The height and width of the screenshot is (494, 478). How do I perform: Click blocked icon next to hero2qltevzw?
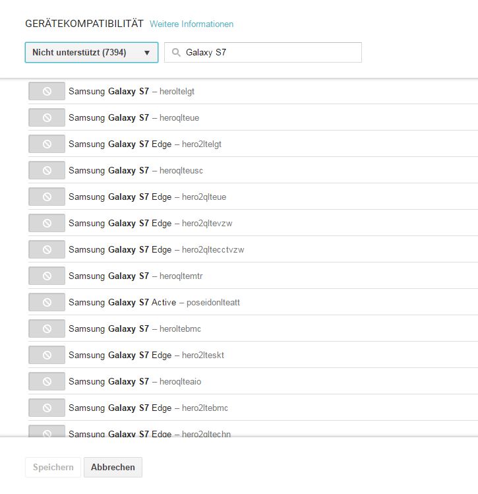pos(47,224)
